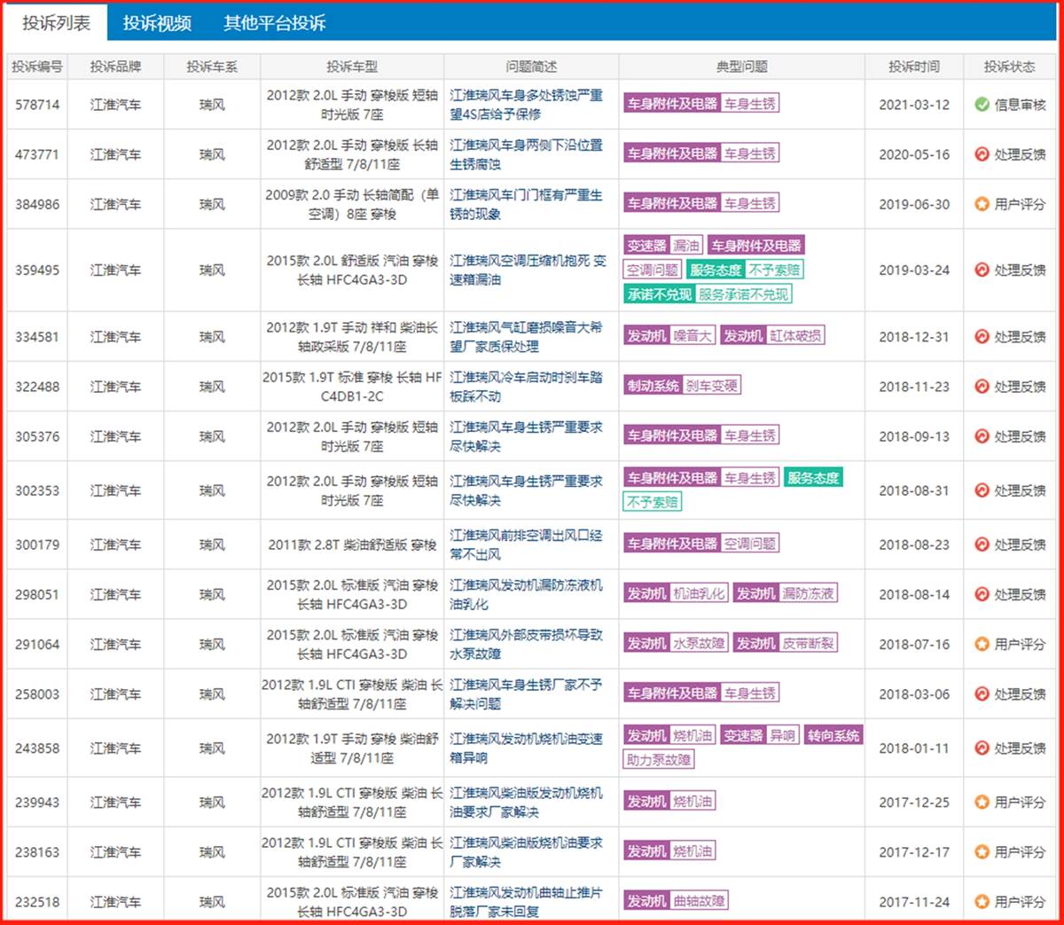Select complaint number 359495

37,270
